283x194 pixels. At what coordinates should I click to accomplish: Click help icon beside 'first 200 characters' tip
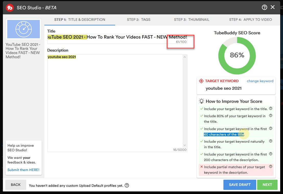[271, 154]
